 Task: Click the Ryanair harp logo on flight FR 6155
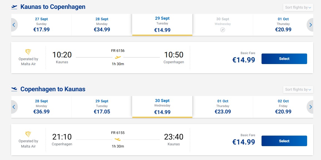(x=28, y=134)
